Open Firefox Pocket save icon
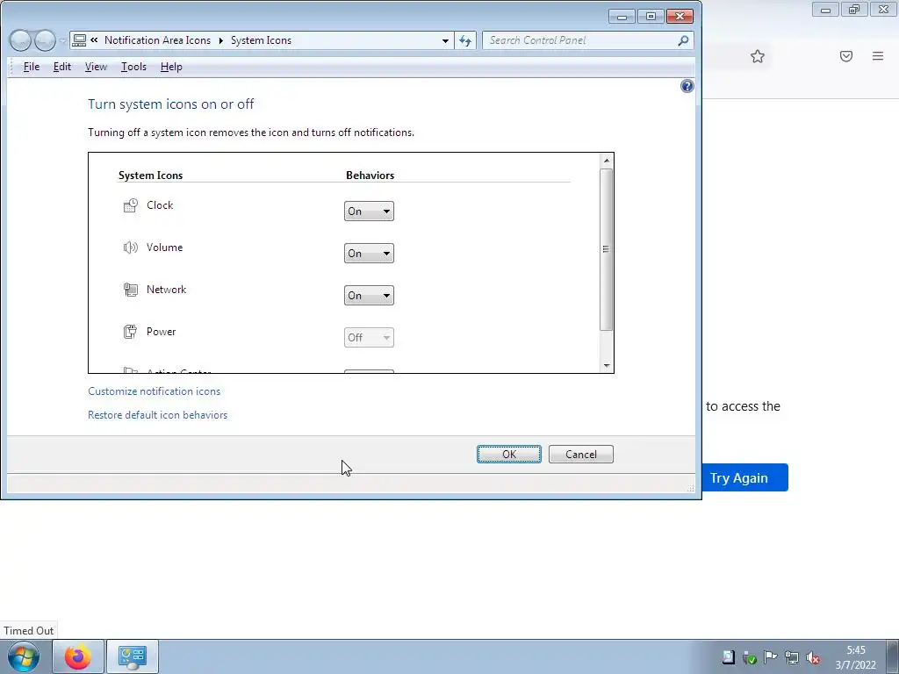Screen dimensions: 899x674 coord(846,56)
